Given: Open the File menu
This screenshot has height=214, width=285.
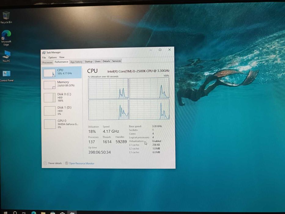Looking at the screenshot, I should (x=44, y=57).
